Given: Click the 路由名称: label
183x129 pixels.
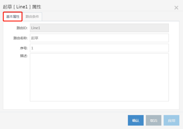Looking at the screenshot, I should [x=20, y=38].
